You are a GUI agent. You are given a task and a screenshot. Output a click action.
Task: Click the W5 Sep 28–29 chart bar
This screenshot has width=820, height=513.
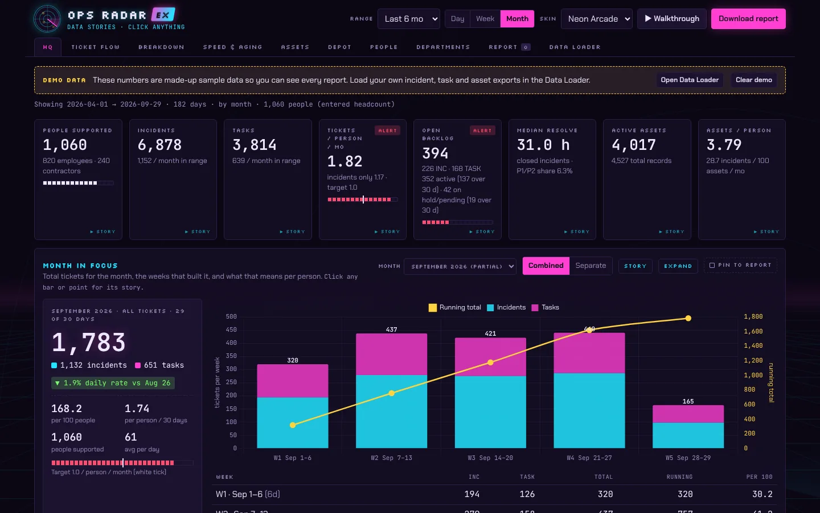click(x=688, y=426)
